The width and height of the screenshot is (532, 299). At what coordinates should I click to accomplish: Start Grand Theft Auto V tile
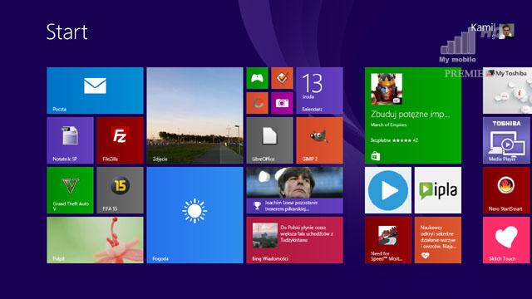point(70,190)
